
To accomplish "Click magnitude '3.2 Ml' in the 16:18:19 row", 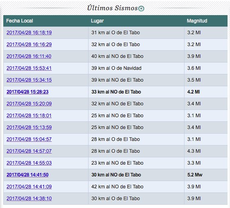I will [x=194, y=32].
